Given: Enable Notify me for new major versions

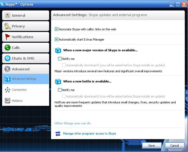Looking at the screenshot, I should click(x=60, y=59).
